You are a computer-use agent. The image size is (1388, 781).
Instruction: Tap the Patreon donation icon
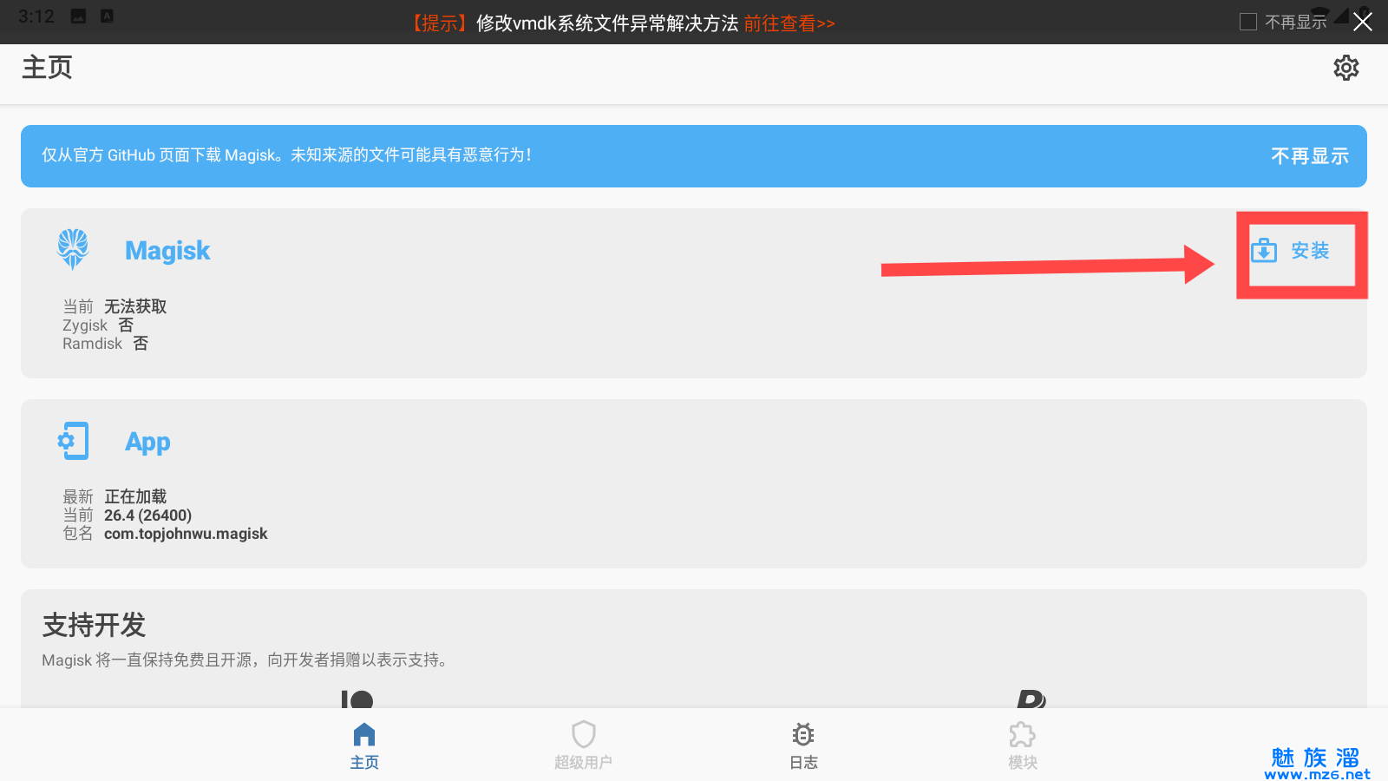(x=357, y=699)
